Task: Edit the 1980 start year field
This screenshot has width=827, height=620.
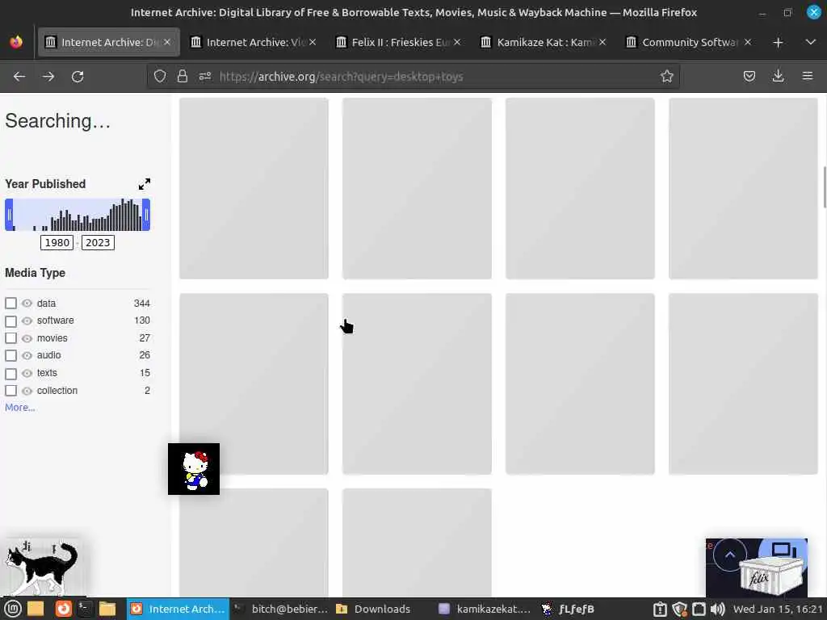Action: click(57, 242)
